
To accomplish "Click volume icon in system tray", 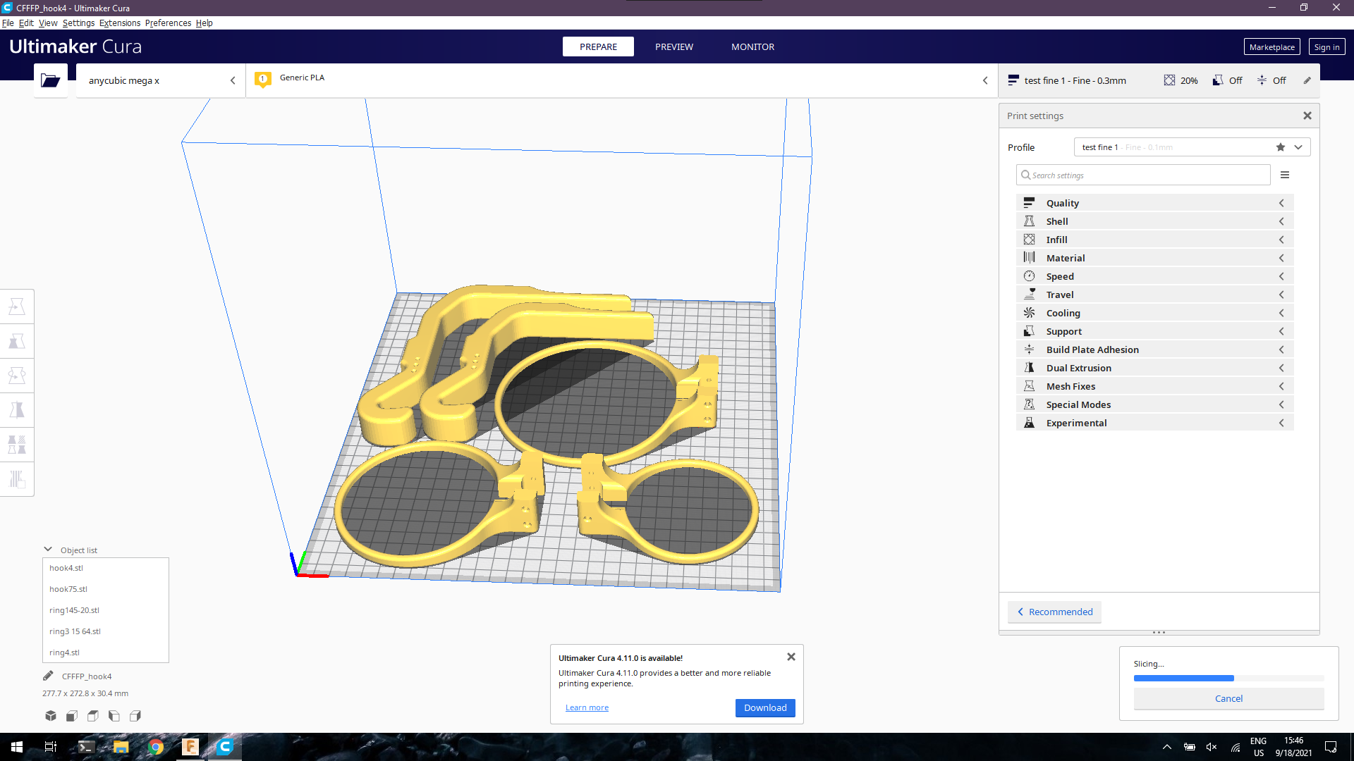I will (x=1212, y=747).
